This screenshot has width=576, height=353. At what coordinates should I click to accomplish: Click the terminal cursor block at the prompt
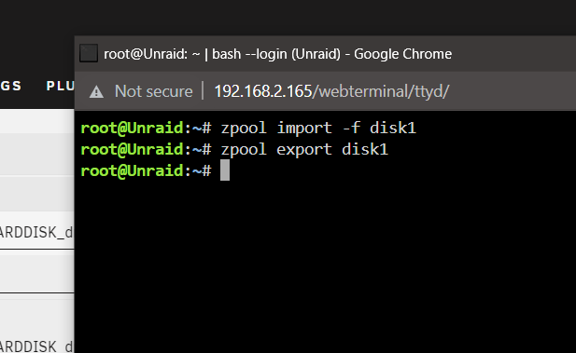[x=225, y=170]
